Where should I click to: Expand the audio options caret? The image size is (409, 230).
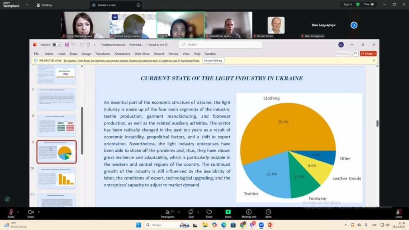(x=18, y=212)
